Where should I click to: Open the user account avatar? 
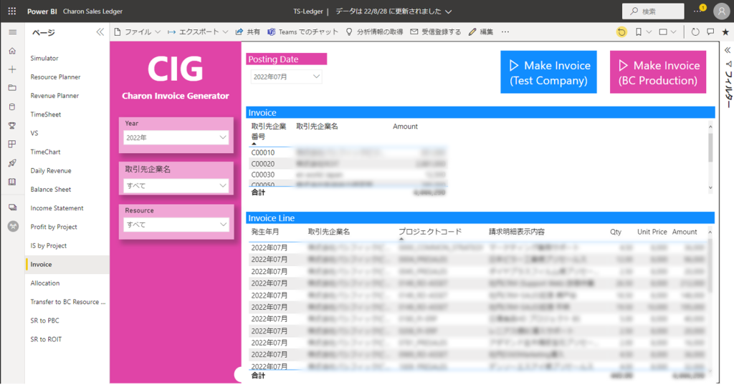(721, 11)
